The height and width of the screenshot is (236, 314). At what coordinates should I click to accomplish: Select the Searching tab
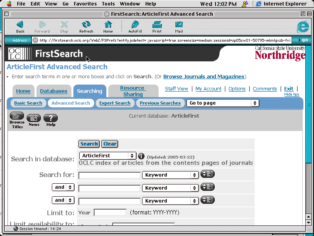tap(90, 91)
